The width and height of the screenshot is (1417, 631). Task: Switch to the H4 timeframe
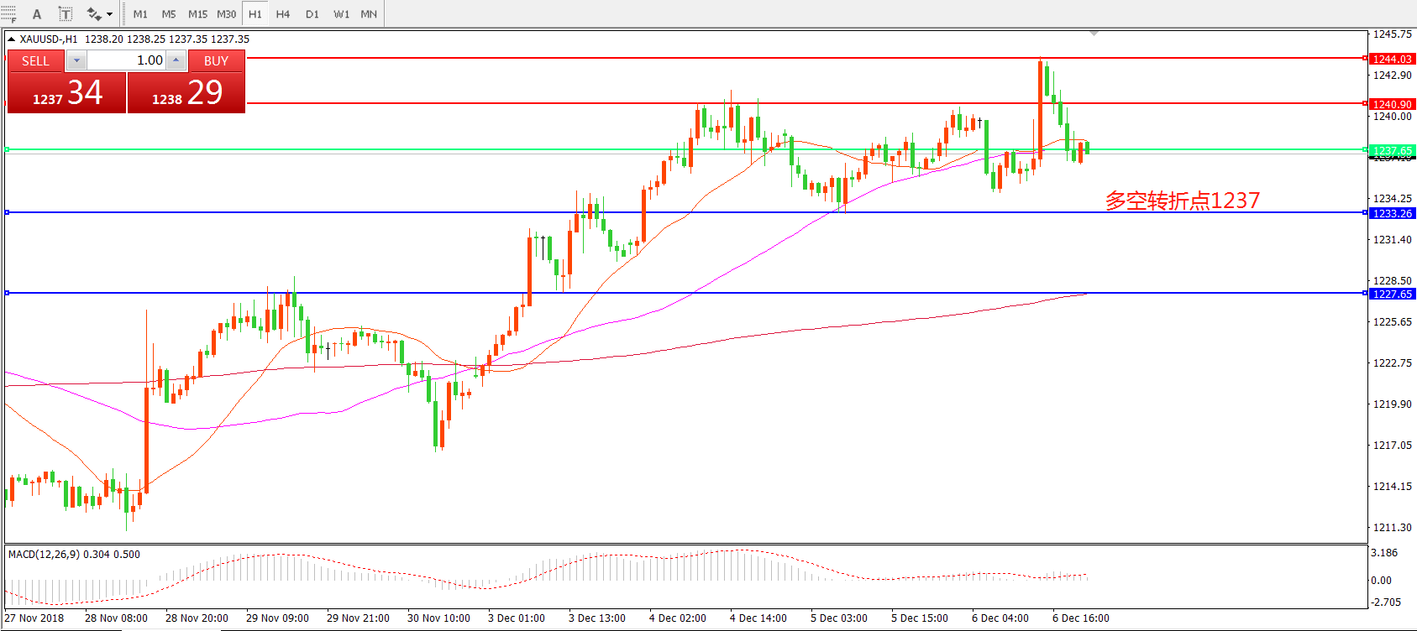coord(283,14)
